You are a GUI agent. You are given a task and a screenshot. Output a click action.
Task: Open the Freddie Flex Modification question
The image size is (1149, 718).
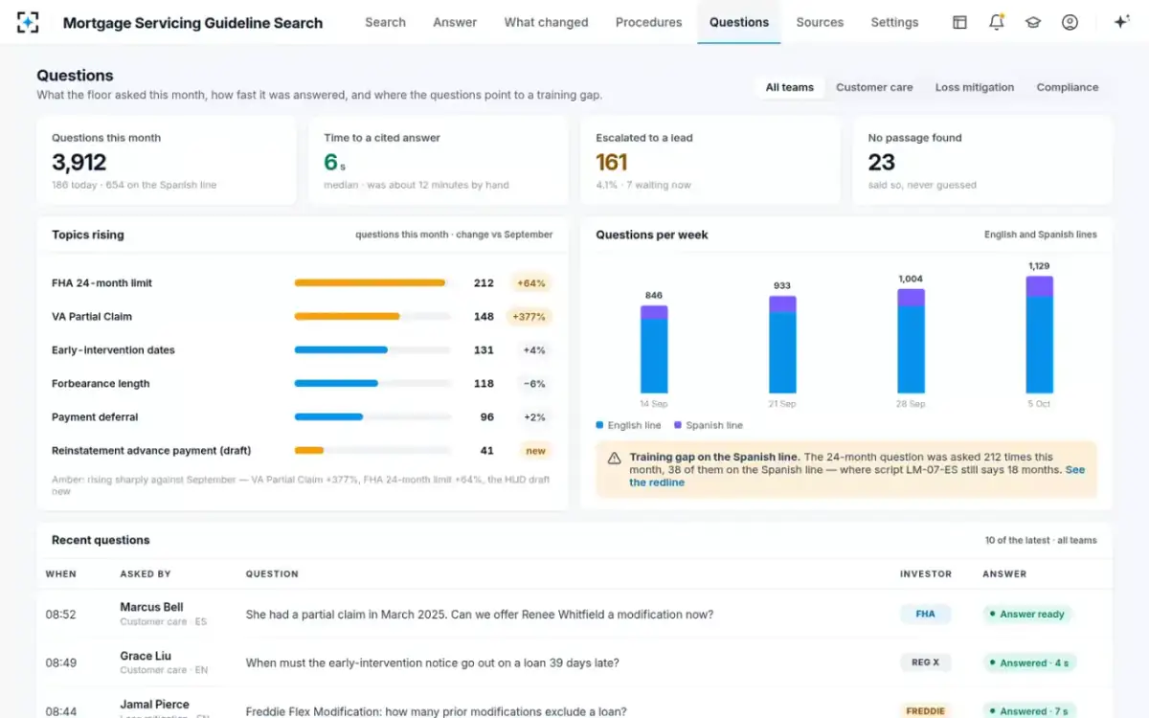[x=436, y=711]
